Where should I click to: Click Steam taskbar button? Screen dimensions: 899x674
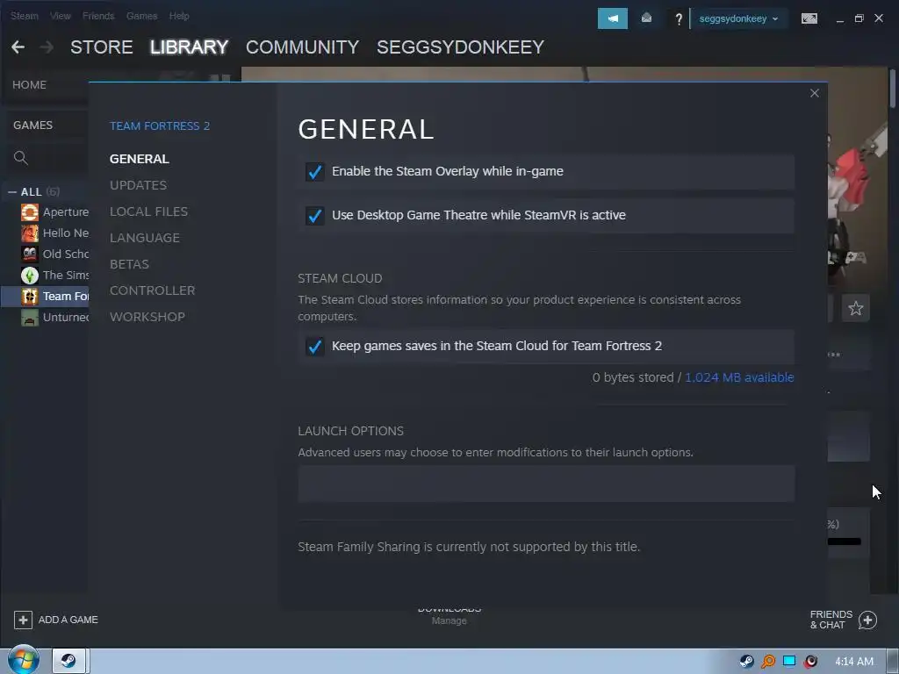coord(70,661)
